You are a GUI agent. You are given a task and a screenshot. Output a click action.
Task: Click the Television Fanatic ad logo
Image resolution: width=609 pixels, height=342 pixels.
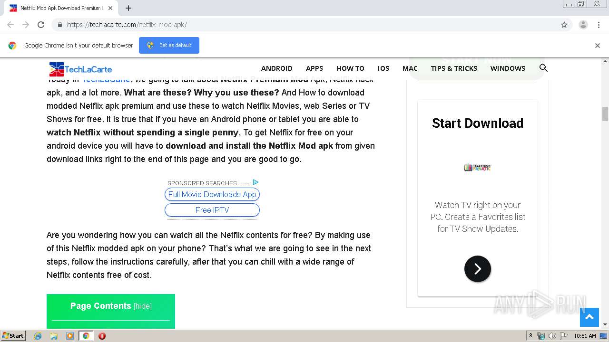pyautogui.click(x=477, y=167)
